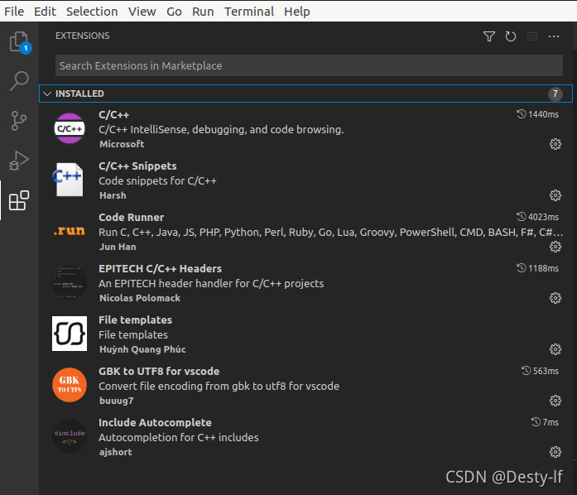Click the 'Code snippets for C/C++' description

click(x=157, y=180)
